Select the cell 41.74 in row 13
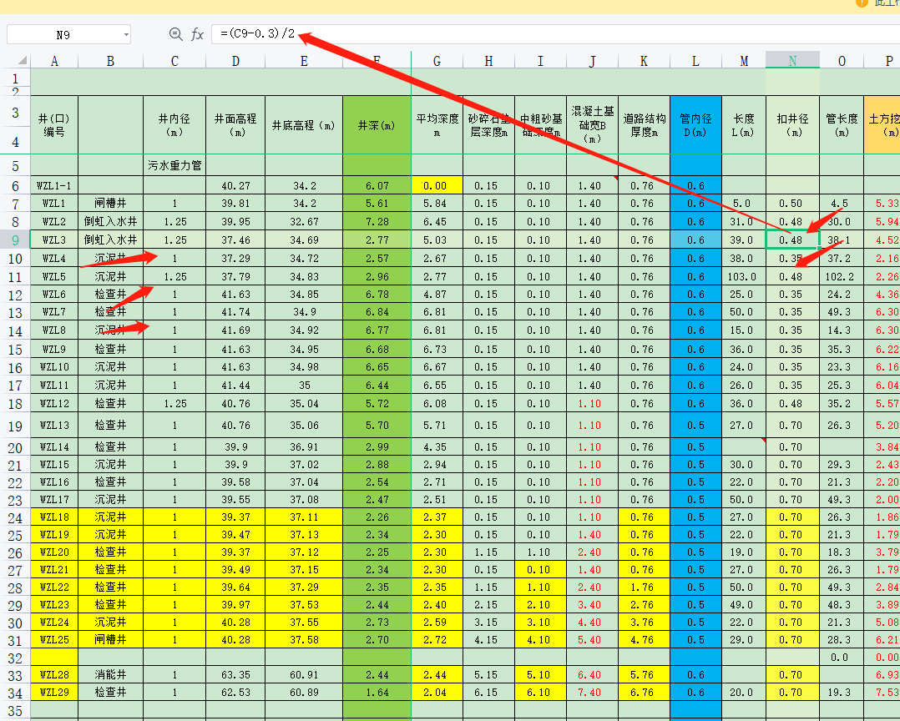The width and height of the screenshot is (900, 721). pos(235,312)
